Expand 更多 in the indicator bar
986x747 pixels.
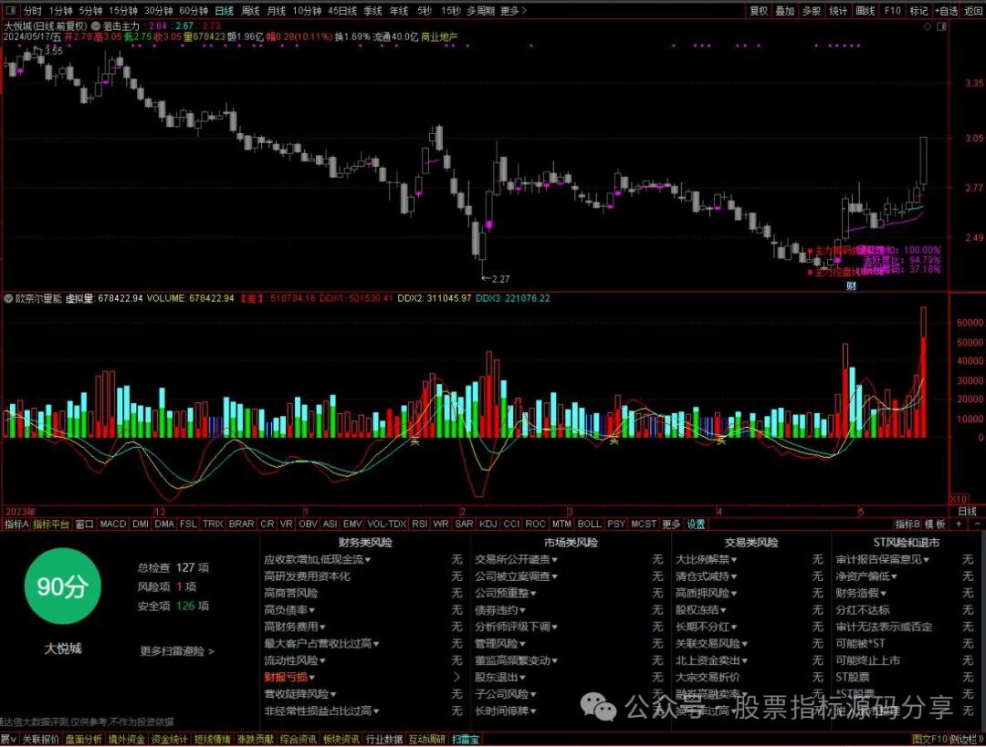pyautogui.click(x=671, y=524)
